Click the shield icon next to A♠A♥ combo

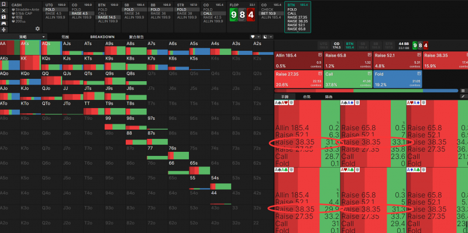click(291, 103)
